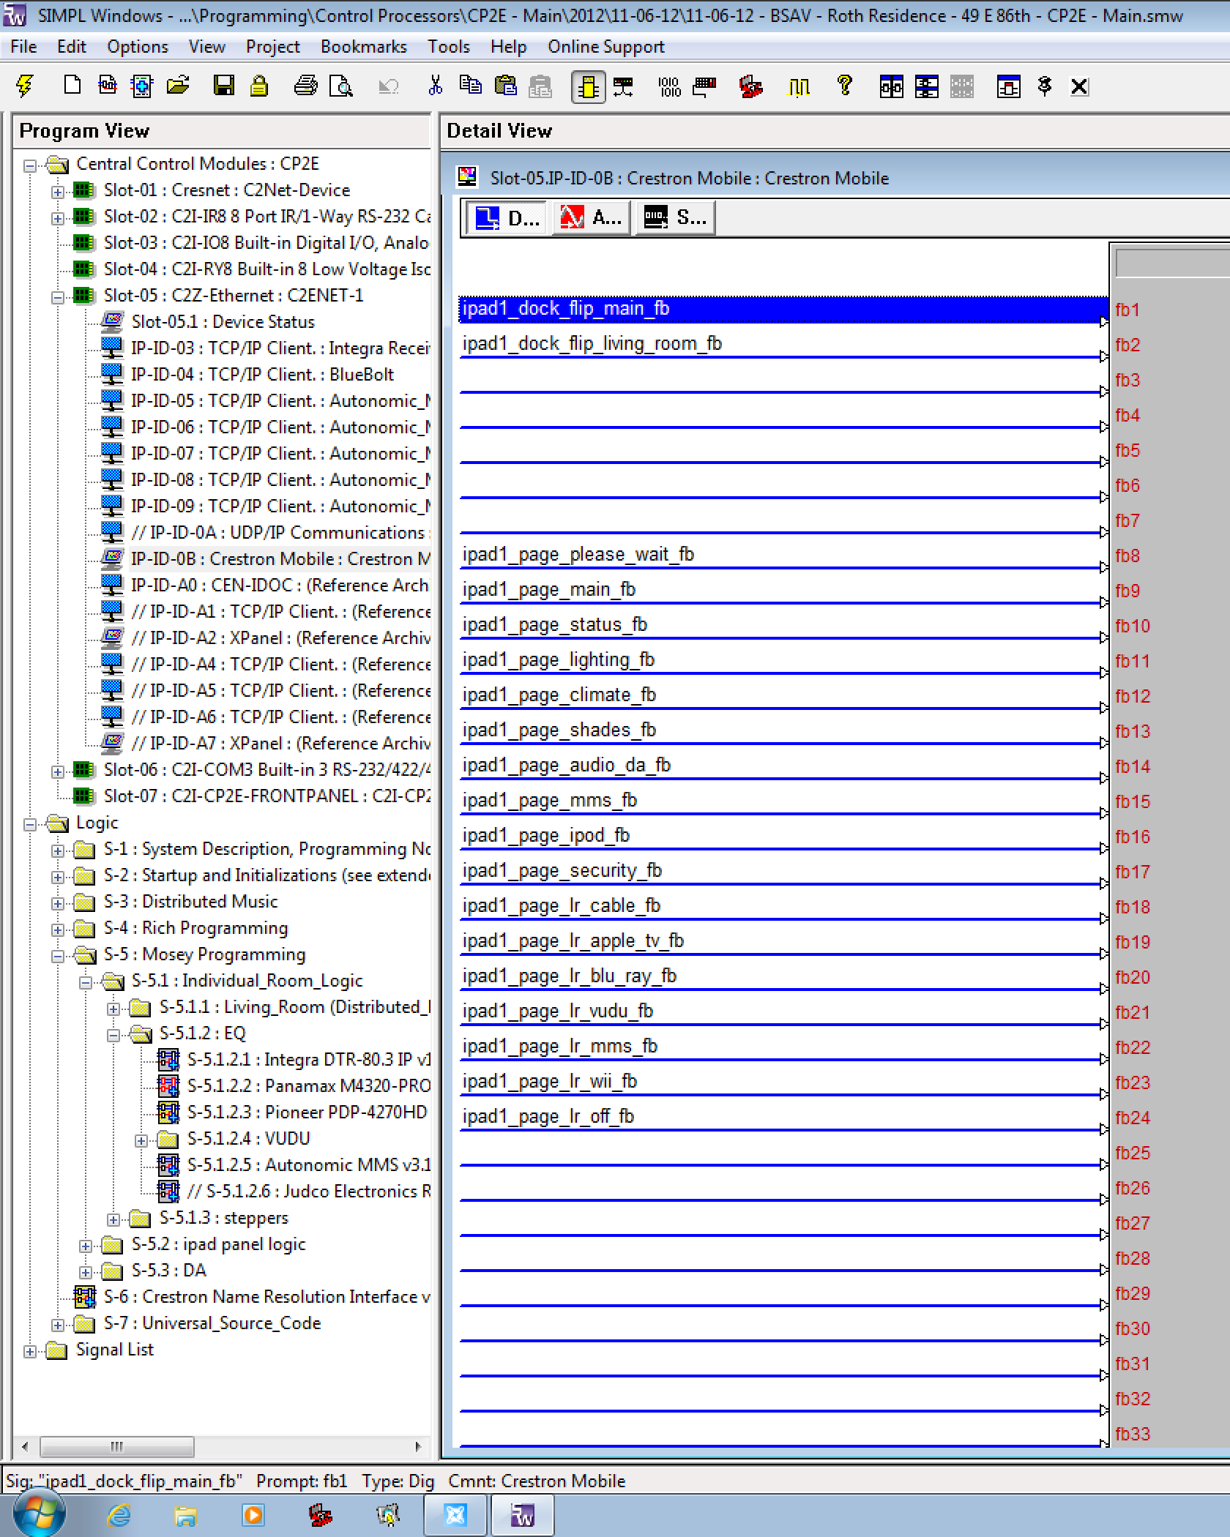Viewport: 1230px width, 1537px height.
Task: Click the toolbar icon left of the X icon
Action: tap(1045, 86)
